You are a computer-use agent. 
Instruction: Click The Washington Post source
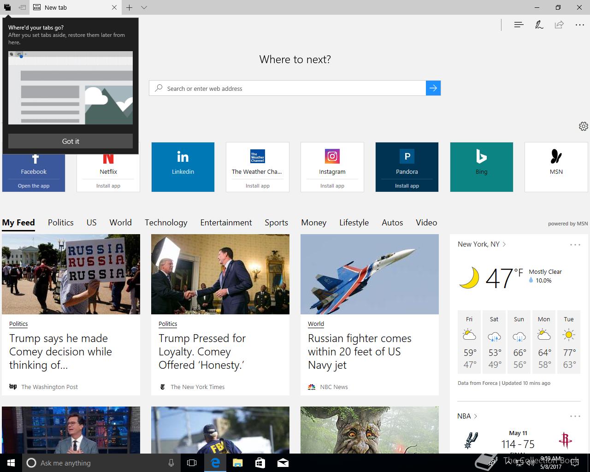(x=49, y=387)
